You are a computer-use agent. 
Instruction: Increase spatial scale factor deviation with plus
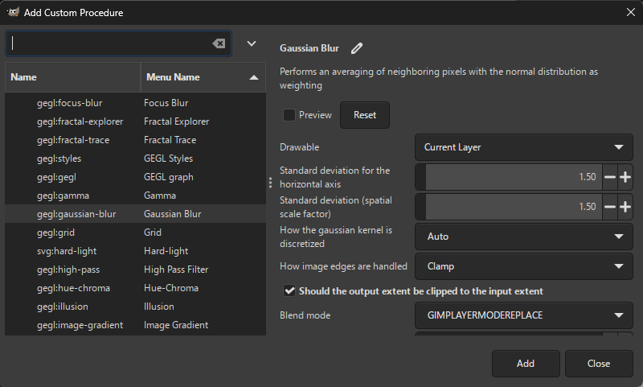pos(625,207)
